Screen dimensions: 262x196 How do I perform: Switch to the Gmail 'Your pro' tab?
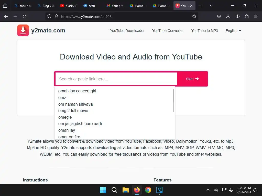(115, 6)
